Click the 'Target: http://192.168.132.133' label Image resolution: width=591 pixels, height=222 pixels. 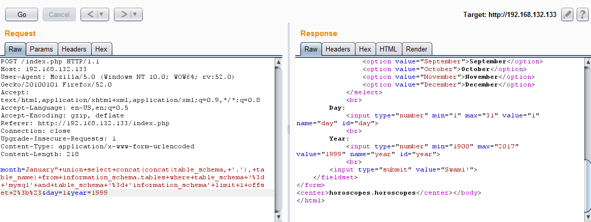(x=510, y=15)
